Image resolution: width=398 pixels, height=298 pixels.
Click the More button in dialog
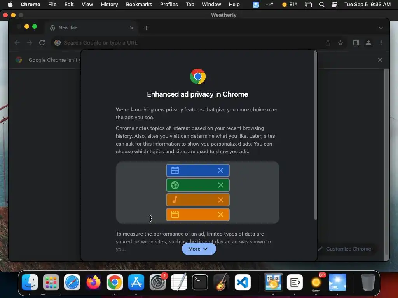199,249
